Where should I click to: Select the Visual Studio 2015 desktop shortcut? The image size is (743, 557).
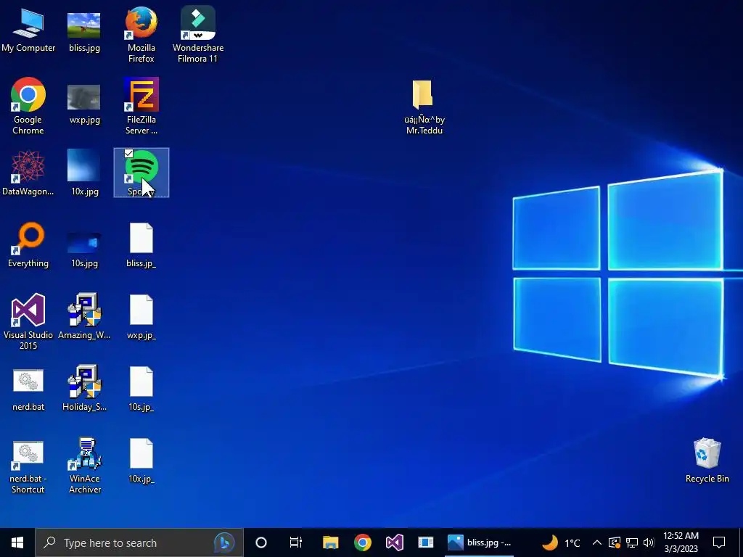(28, 321)
